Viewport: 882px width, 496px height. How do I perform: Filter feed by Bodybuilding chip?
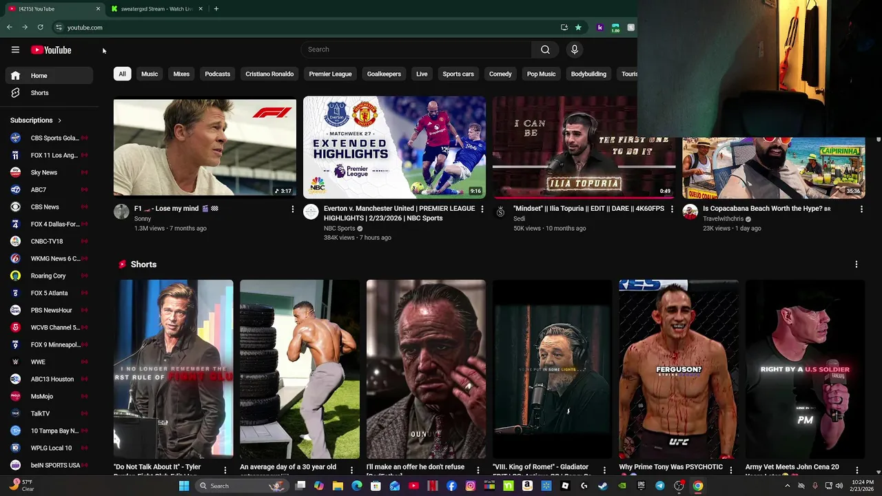588,74
